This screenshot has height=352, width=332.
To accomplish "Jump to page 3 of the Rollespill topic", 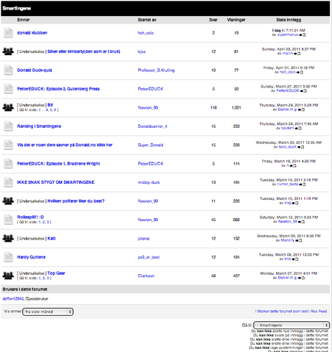I will click(x=48, y=222).
